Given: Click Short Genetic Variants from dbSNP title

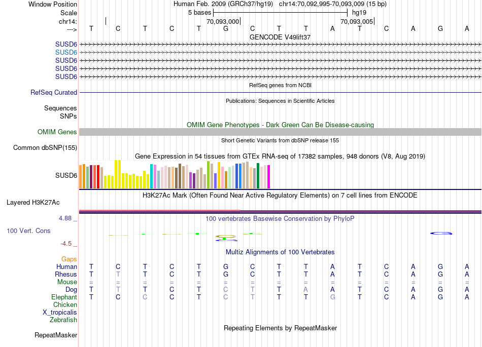Looking at the screenshot, I should coord(280,140).
